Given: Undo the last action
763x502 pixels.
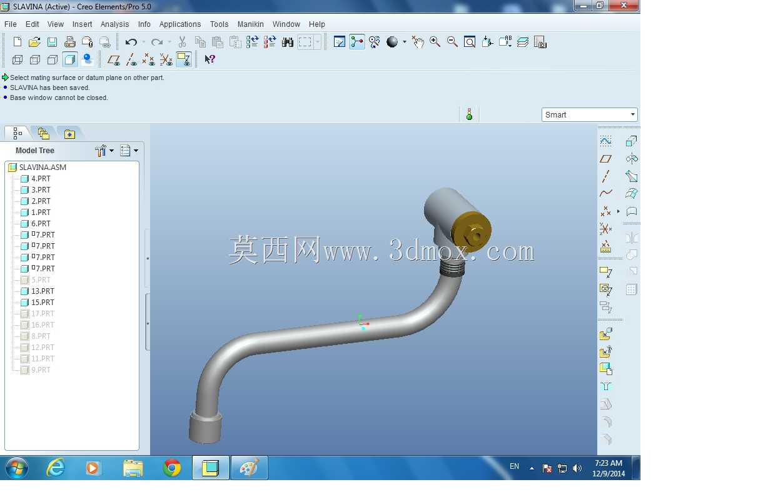Looking at the screenshot, I should coord(131,42).
